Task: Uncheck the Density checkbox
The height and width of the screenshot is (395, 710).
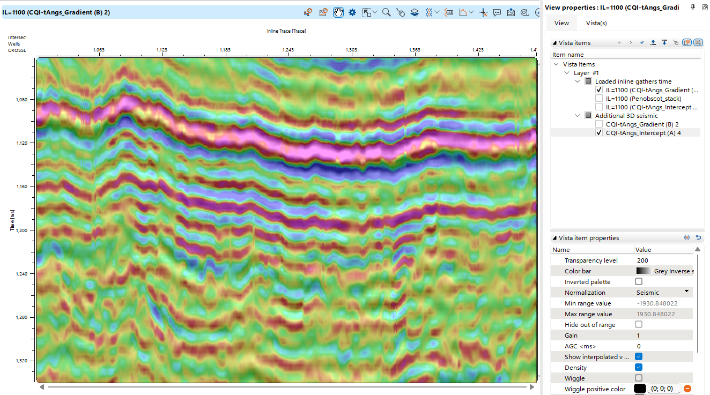Action: click(639, 368)
